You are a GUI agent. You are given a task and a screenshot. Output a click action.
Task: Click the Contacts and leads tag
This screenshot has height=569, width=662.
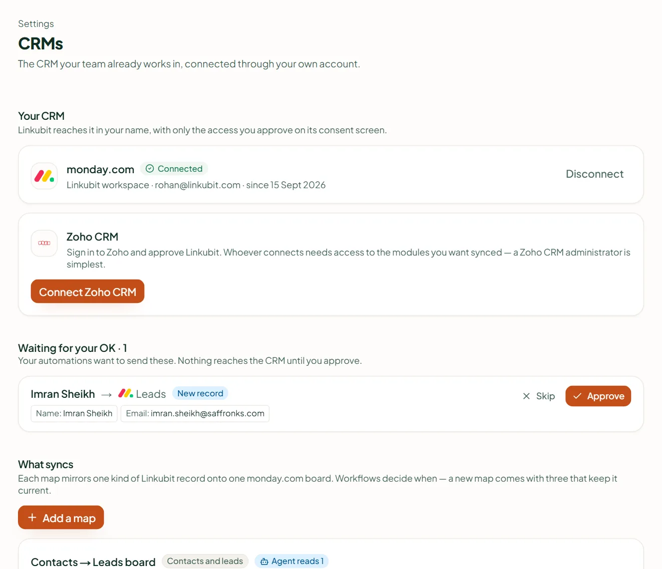(205, 561)
